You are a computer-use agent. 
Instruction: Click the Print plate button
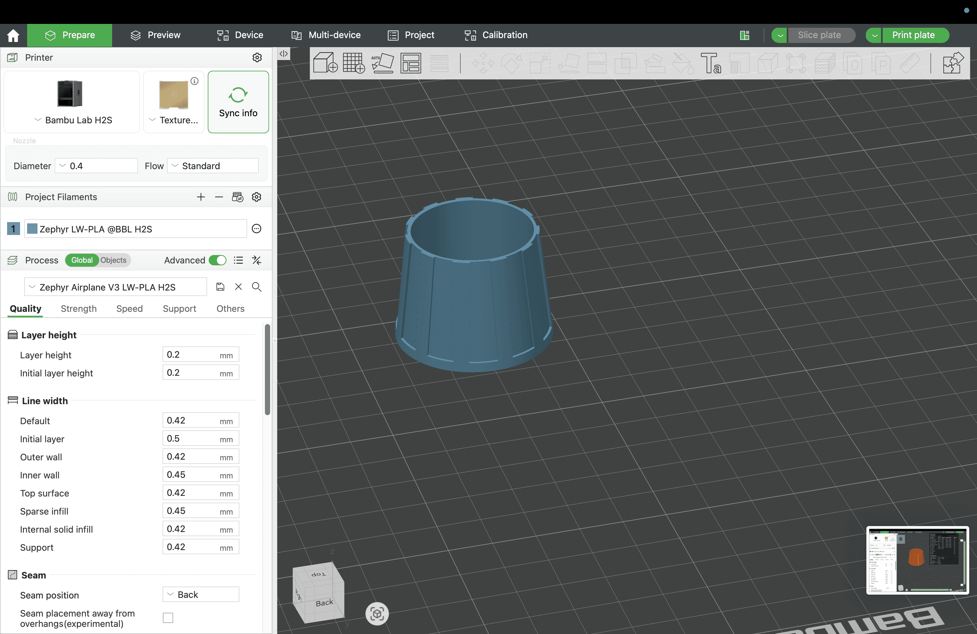[913, 35]
